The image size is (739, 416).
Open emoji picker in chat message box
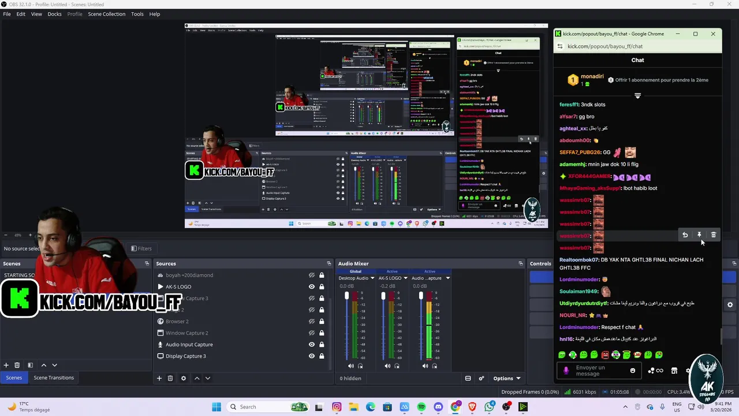633,371
